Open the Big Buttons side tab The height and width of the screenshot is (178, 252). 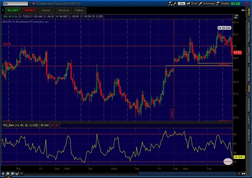pyautogui.click(x=249, y=74)
